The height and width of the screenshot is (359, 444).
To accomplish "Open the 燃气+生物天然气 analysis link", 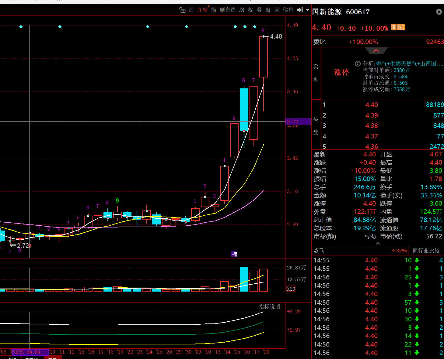I will coord(410,64).
